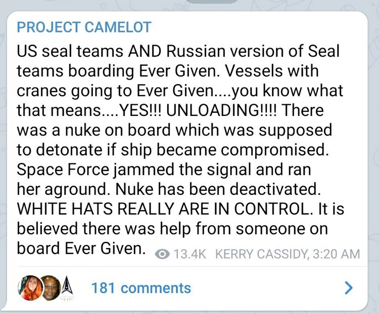Click the gray handle bar above the message

pyautogui.click(x=213, y=1)
